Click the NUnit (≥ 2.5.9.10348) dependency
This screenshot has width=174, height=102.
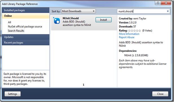[x=136, y=55]
